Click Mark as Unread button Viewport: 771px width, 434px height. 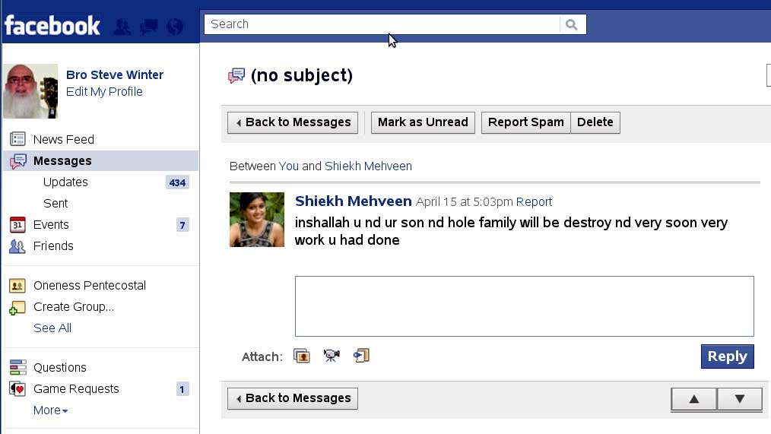tap(423, 122)
